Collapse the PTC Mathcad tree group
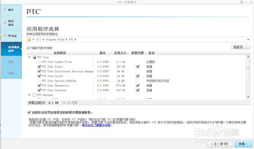Viewport: 254px width, 149px height. coord(29,95)
